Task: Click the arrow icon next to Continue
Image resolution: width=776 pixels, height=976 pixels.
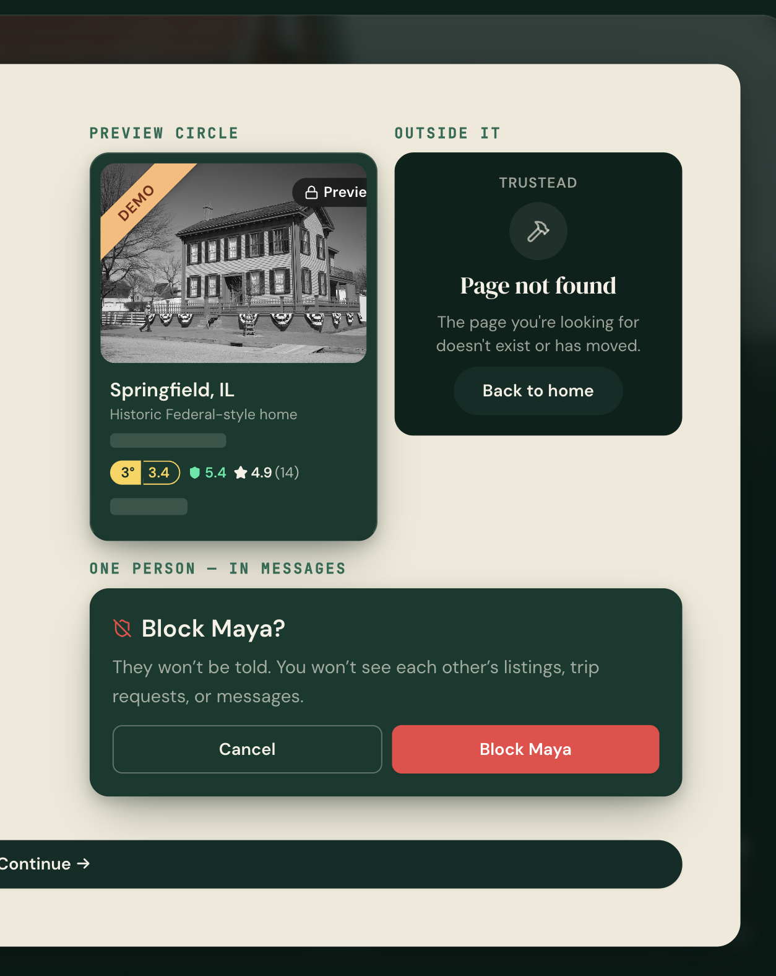Action: (x=84, y=863)
